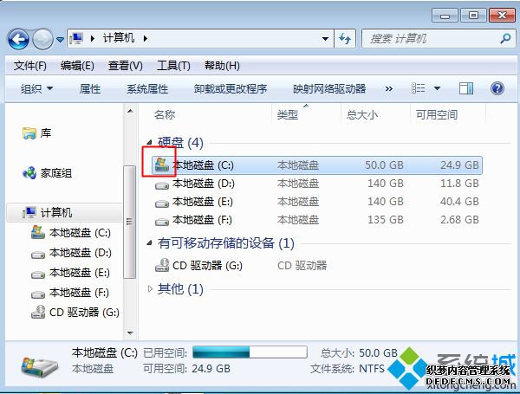
Task: Click 文件系统: NTFS in details pane
Action: click(x=348, y=369)
